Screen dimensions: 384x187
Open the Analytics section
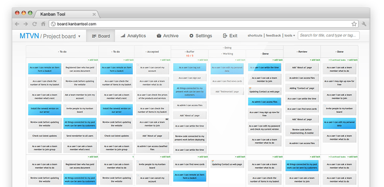click(x=133, y=36)
